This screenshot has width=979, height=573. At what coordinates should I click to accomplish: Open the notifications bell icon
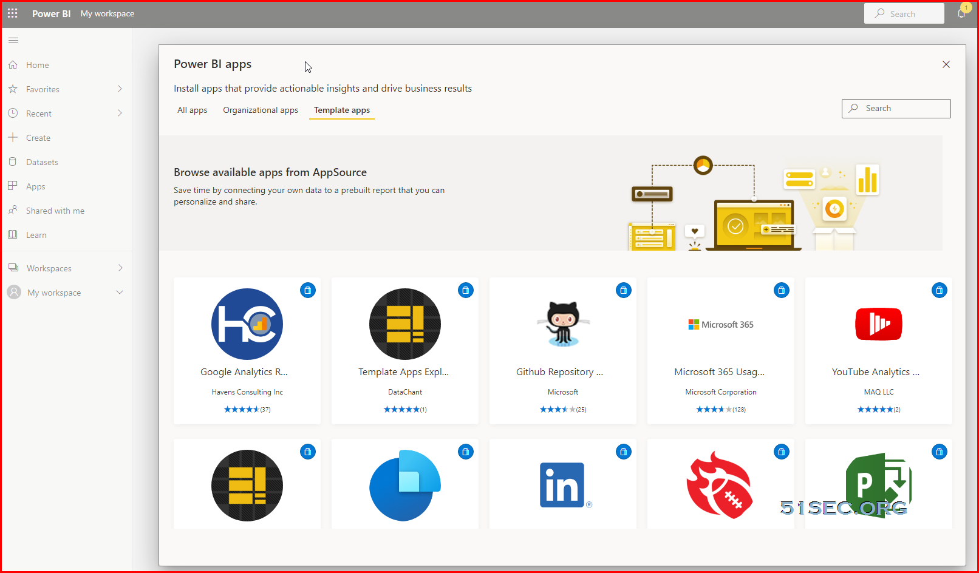click(961, 13)
